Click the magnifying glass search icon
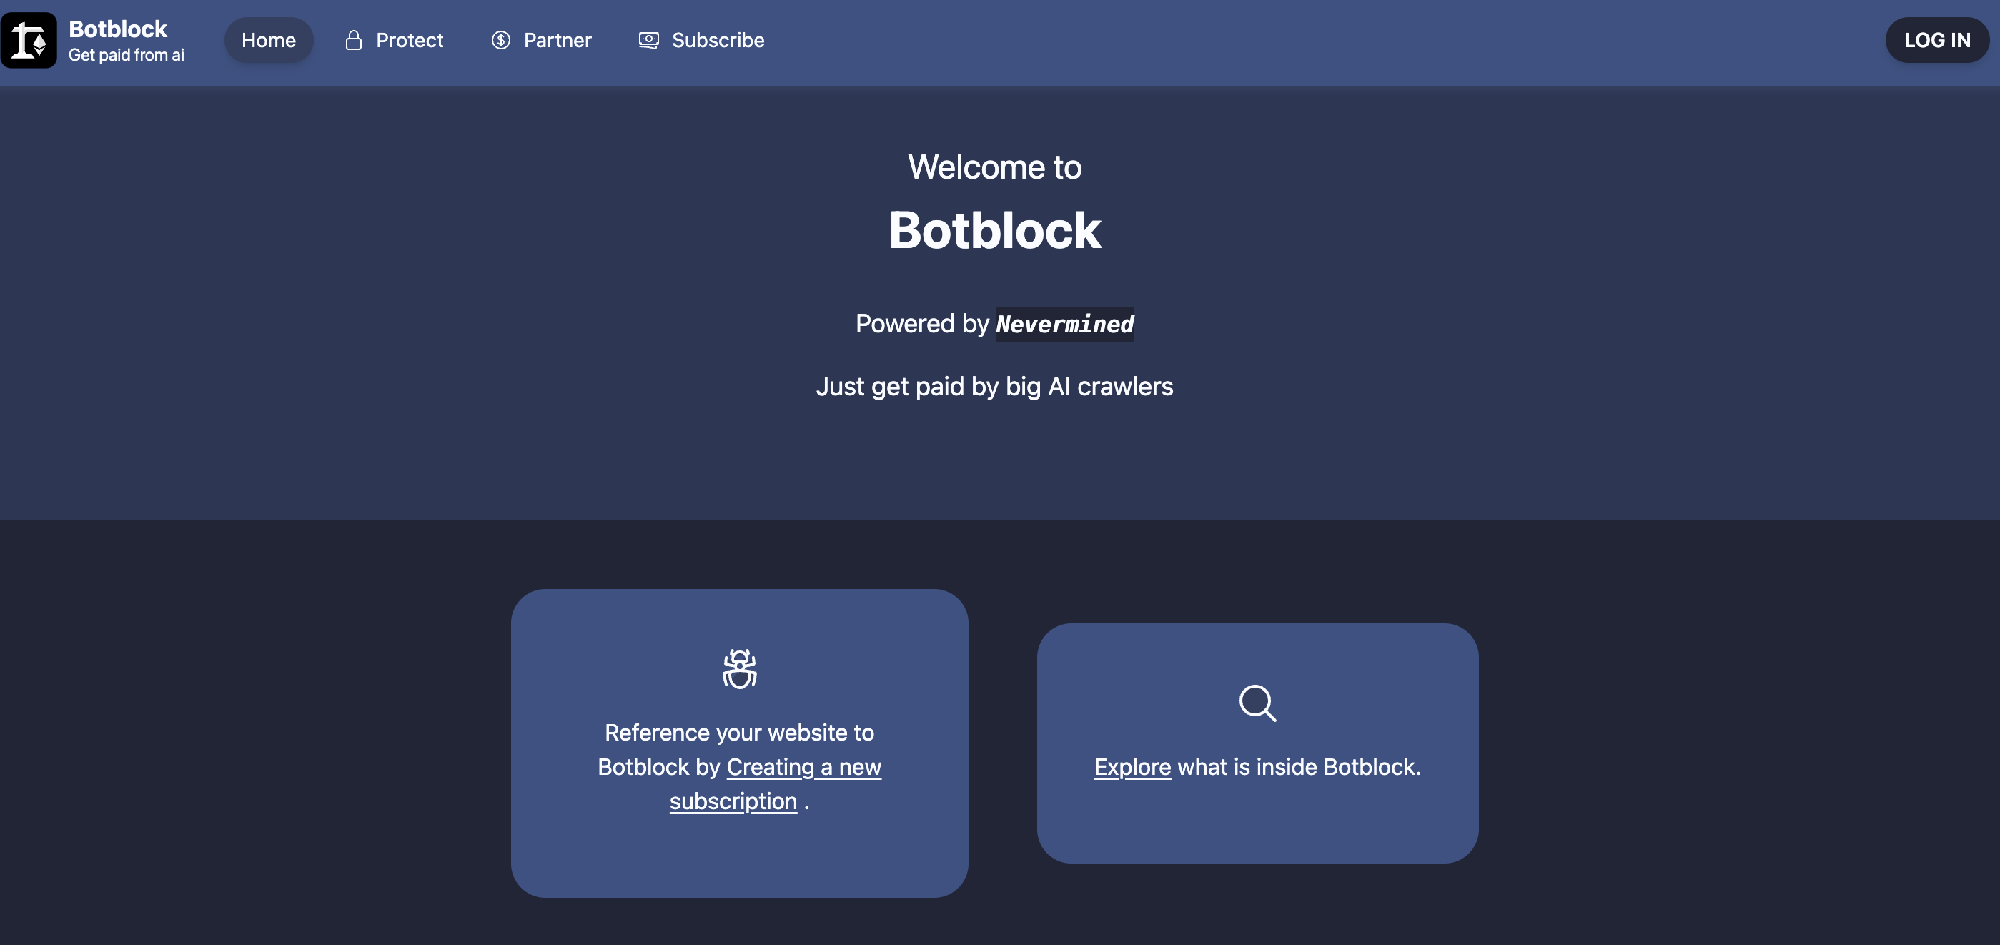2000x945 pixels. (x=1258, y=703)
